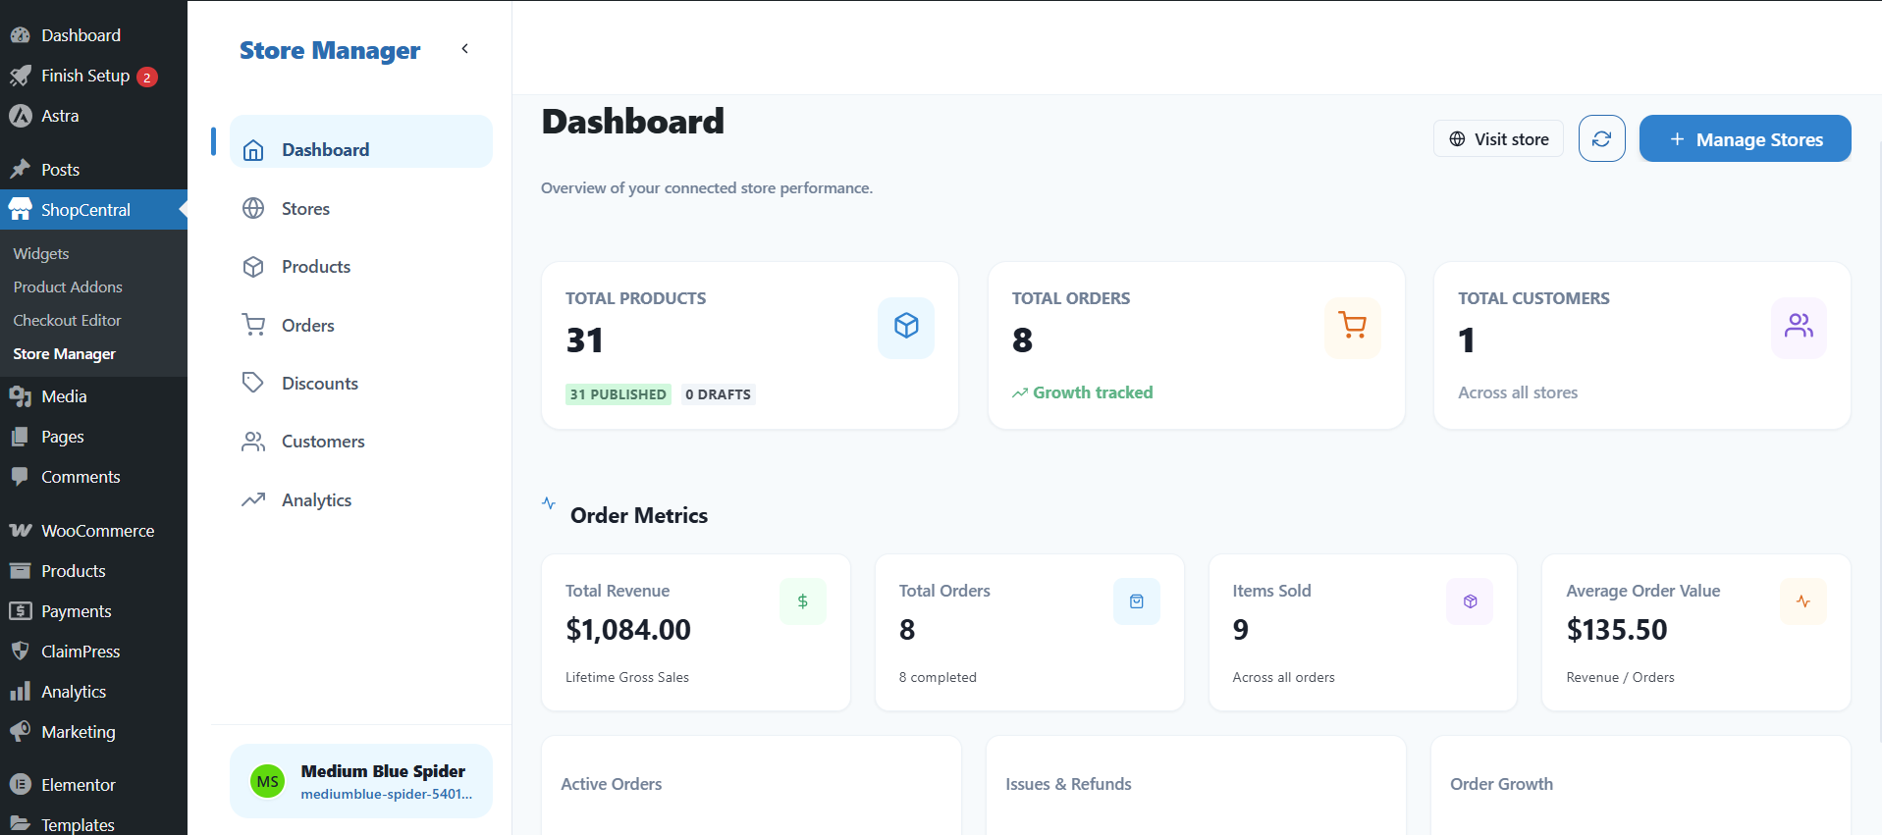Open Posts in WordPress menu
Viewport: 1882px width, 835px height.
(x=93, y=170)
